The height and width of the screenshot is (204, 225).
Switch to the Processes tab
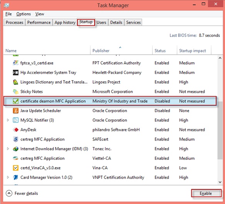tap(15, 22)
